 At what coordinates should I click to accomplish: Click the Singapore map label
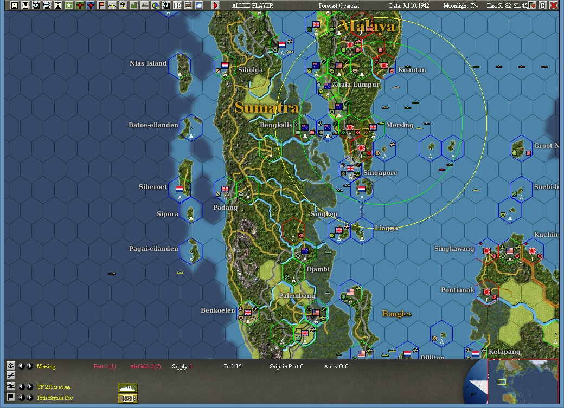(380, 173)
